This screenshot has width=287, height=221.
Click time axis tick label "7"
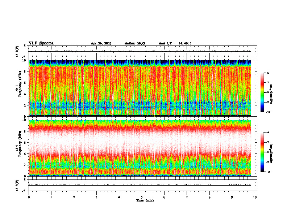[187, 197]
